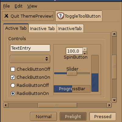Image resolution: width=122 pixels, height=122 pixels.
Task: Click the horizontal scrollbar right arrow
Action: 109,105
